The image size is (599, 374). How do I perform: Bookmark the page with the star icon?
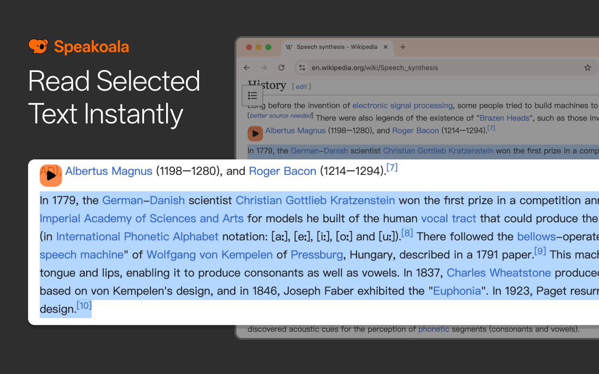587,67
